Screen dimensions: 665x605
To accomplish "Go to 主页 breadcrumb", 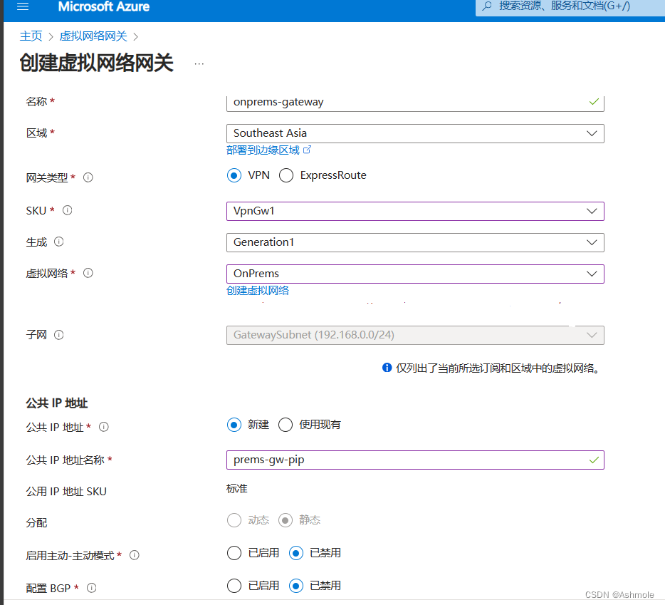I will (x=31, y=36).
